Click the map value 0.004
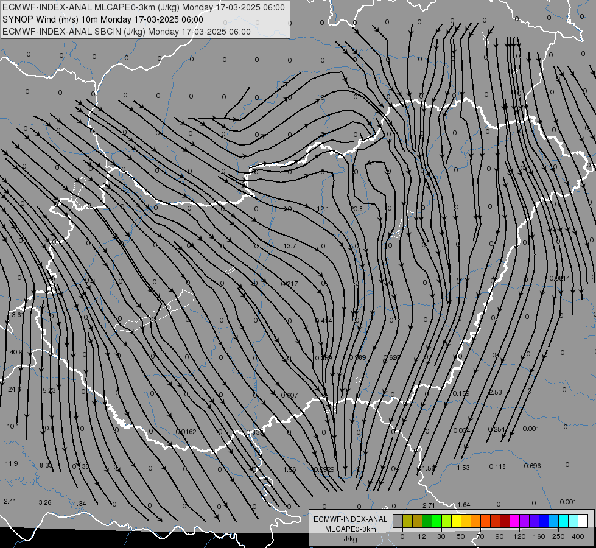Viewport: 596px width, 548px height. (x=461, y=430)
